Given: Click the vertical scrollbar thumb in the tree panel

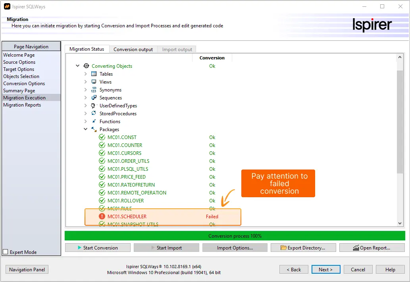Looking at the screenshot, I should coord(400,122).
